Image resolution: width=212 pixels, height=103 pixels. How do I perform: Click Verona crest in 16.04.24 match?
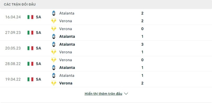[x=54, y=21]
